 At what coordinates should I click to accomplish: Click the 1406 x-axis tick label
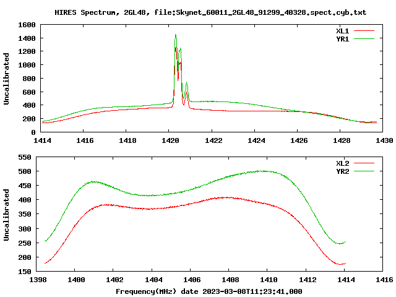192,280
